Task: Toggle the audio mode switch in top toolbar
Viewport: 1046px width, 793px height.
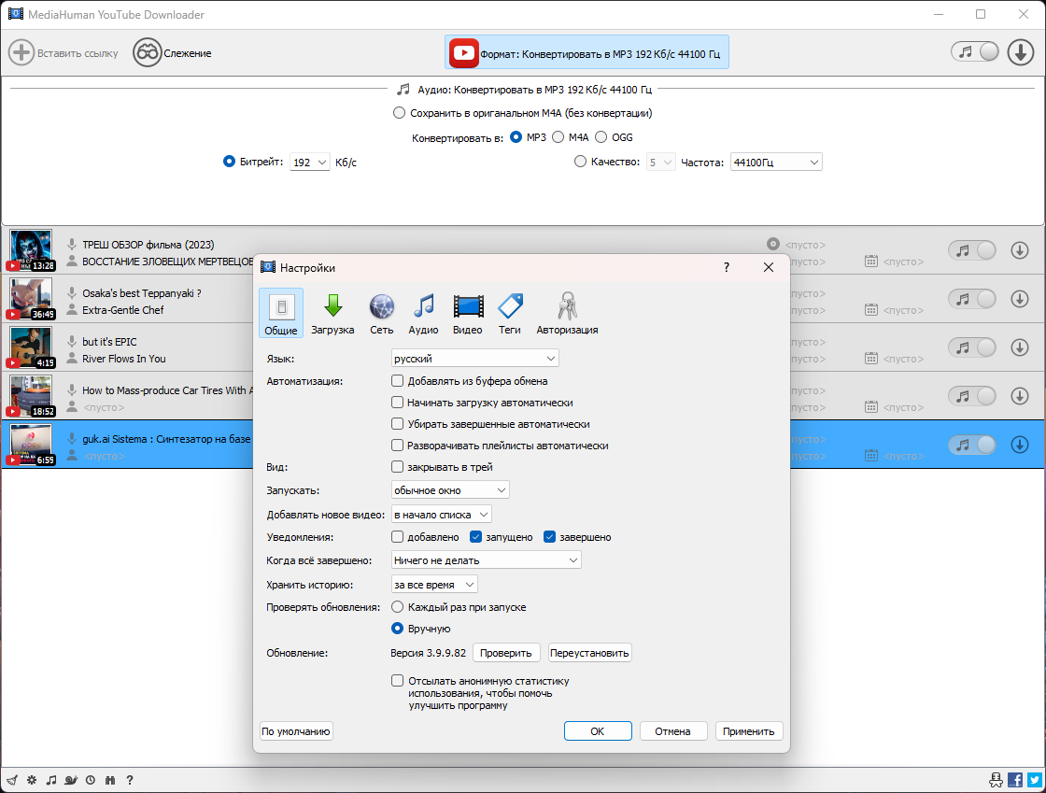Action: pyautogui.click(x=976, y=52)
